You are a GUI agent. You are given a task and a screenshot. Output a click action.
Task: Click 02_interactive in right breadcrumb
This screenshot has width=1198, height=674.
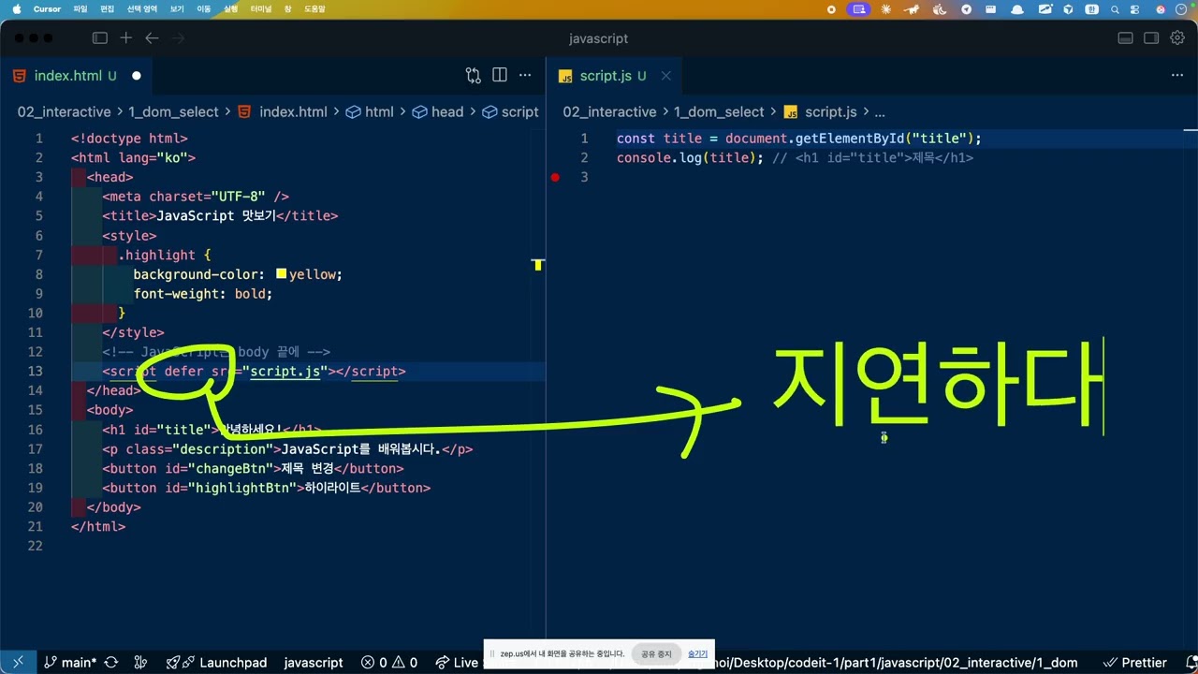pyautogui.click(x=609, y=111)
